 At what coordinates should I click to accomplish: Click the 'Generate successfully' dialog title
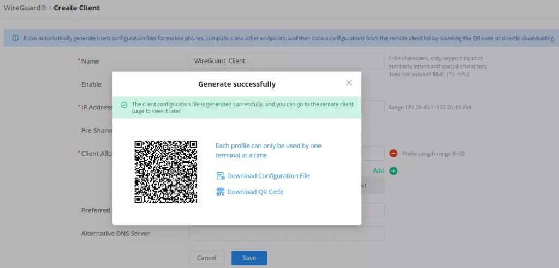(x=237, y=84)
